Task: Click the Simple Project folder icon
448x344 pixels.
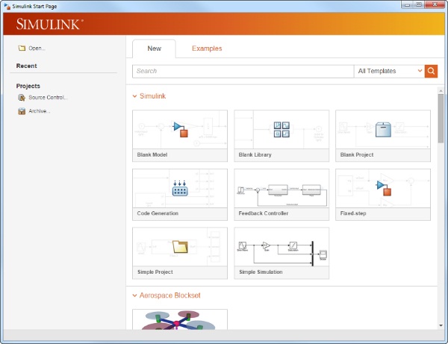Action: [180, 247]
